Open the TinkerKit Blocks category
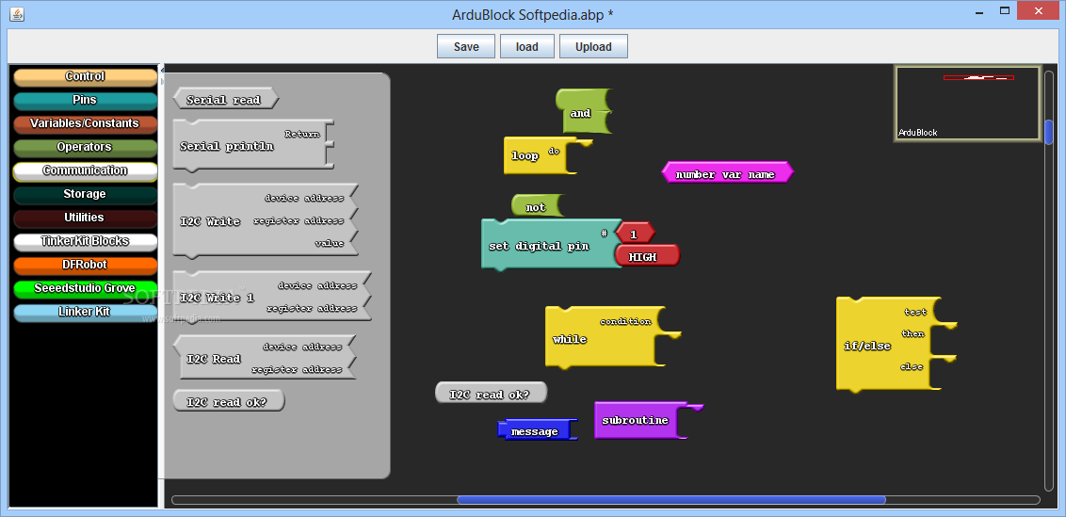1066x517 pixels. pyautogui.click(x=85, y=241)
